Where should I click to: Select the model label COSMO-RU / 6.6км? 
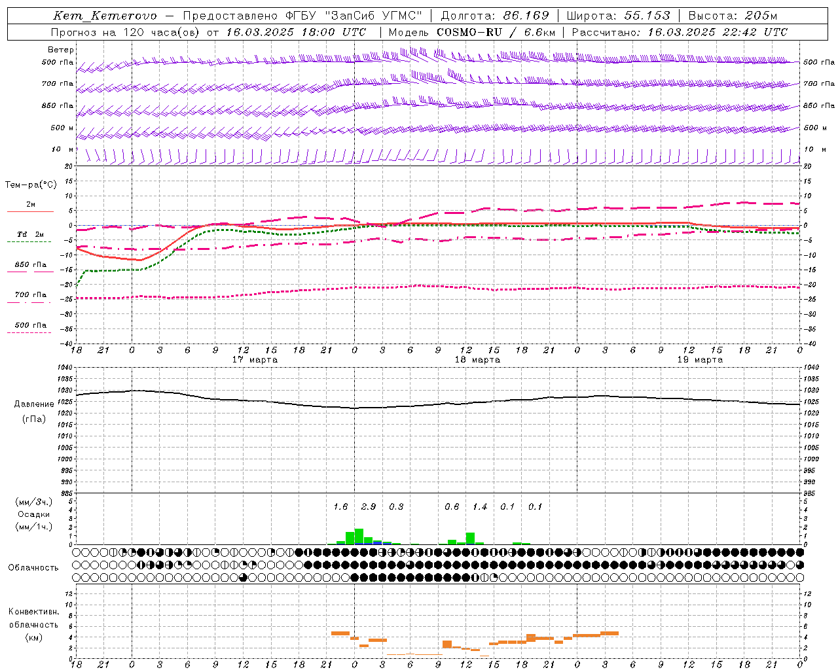click(496, 32)
